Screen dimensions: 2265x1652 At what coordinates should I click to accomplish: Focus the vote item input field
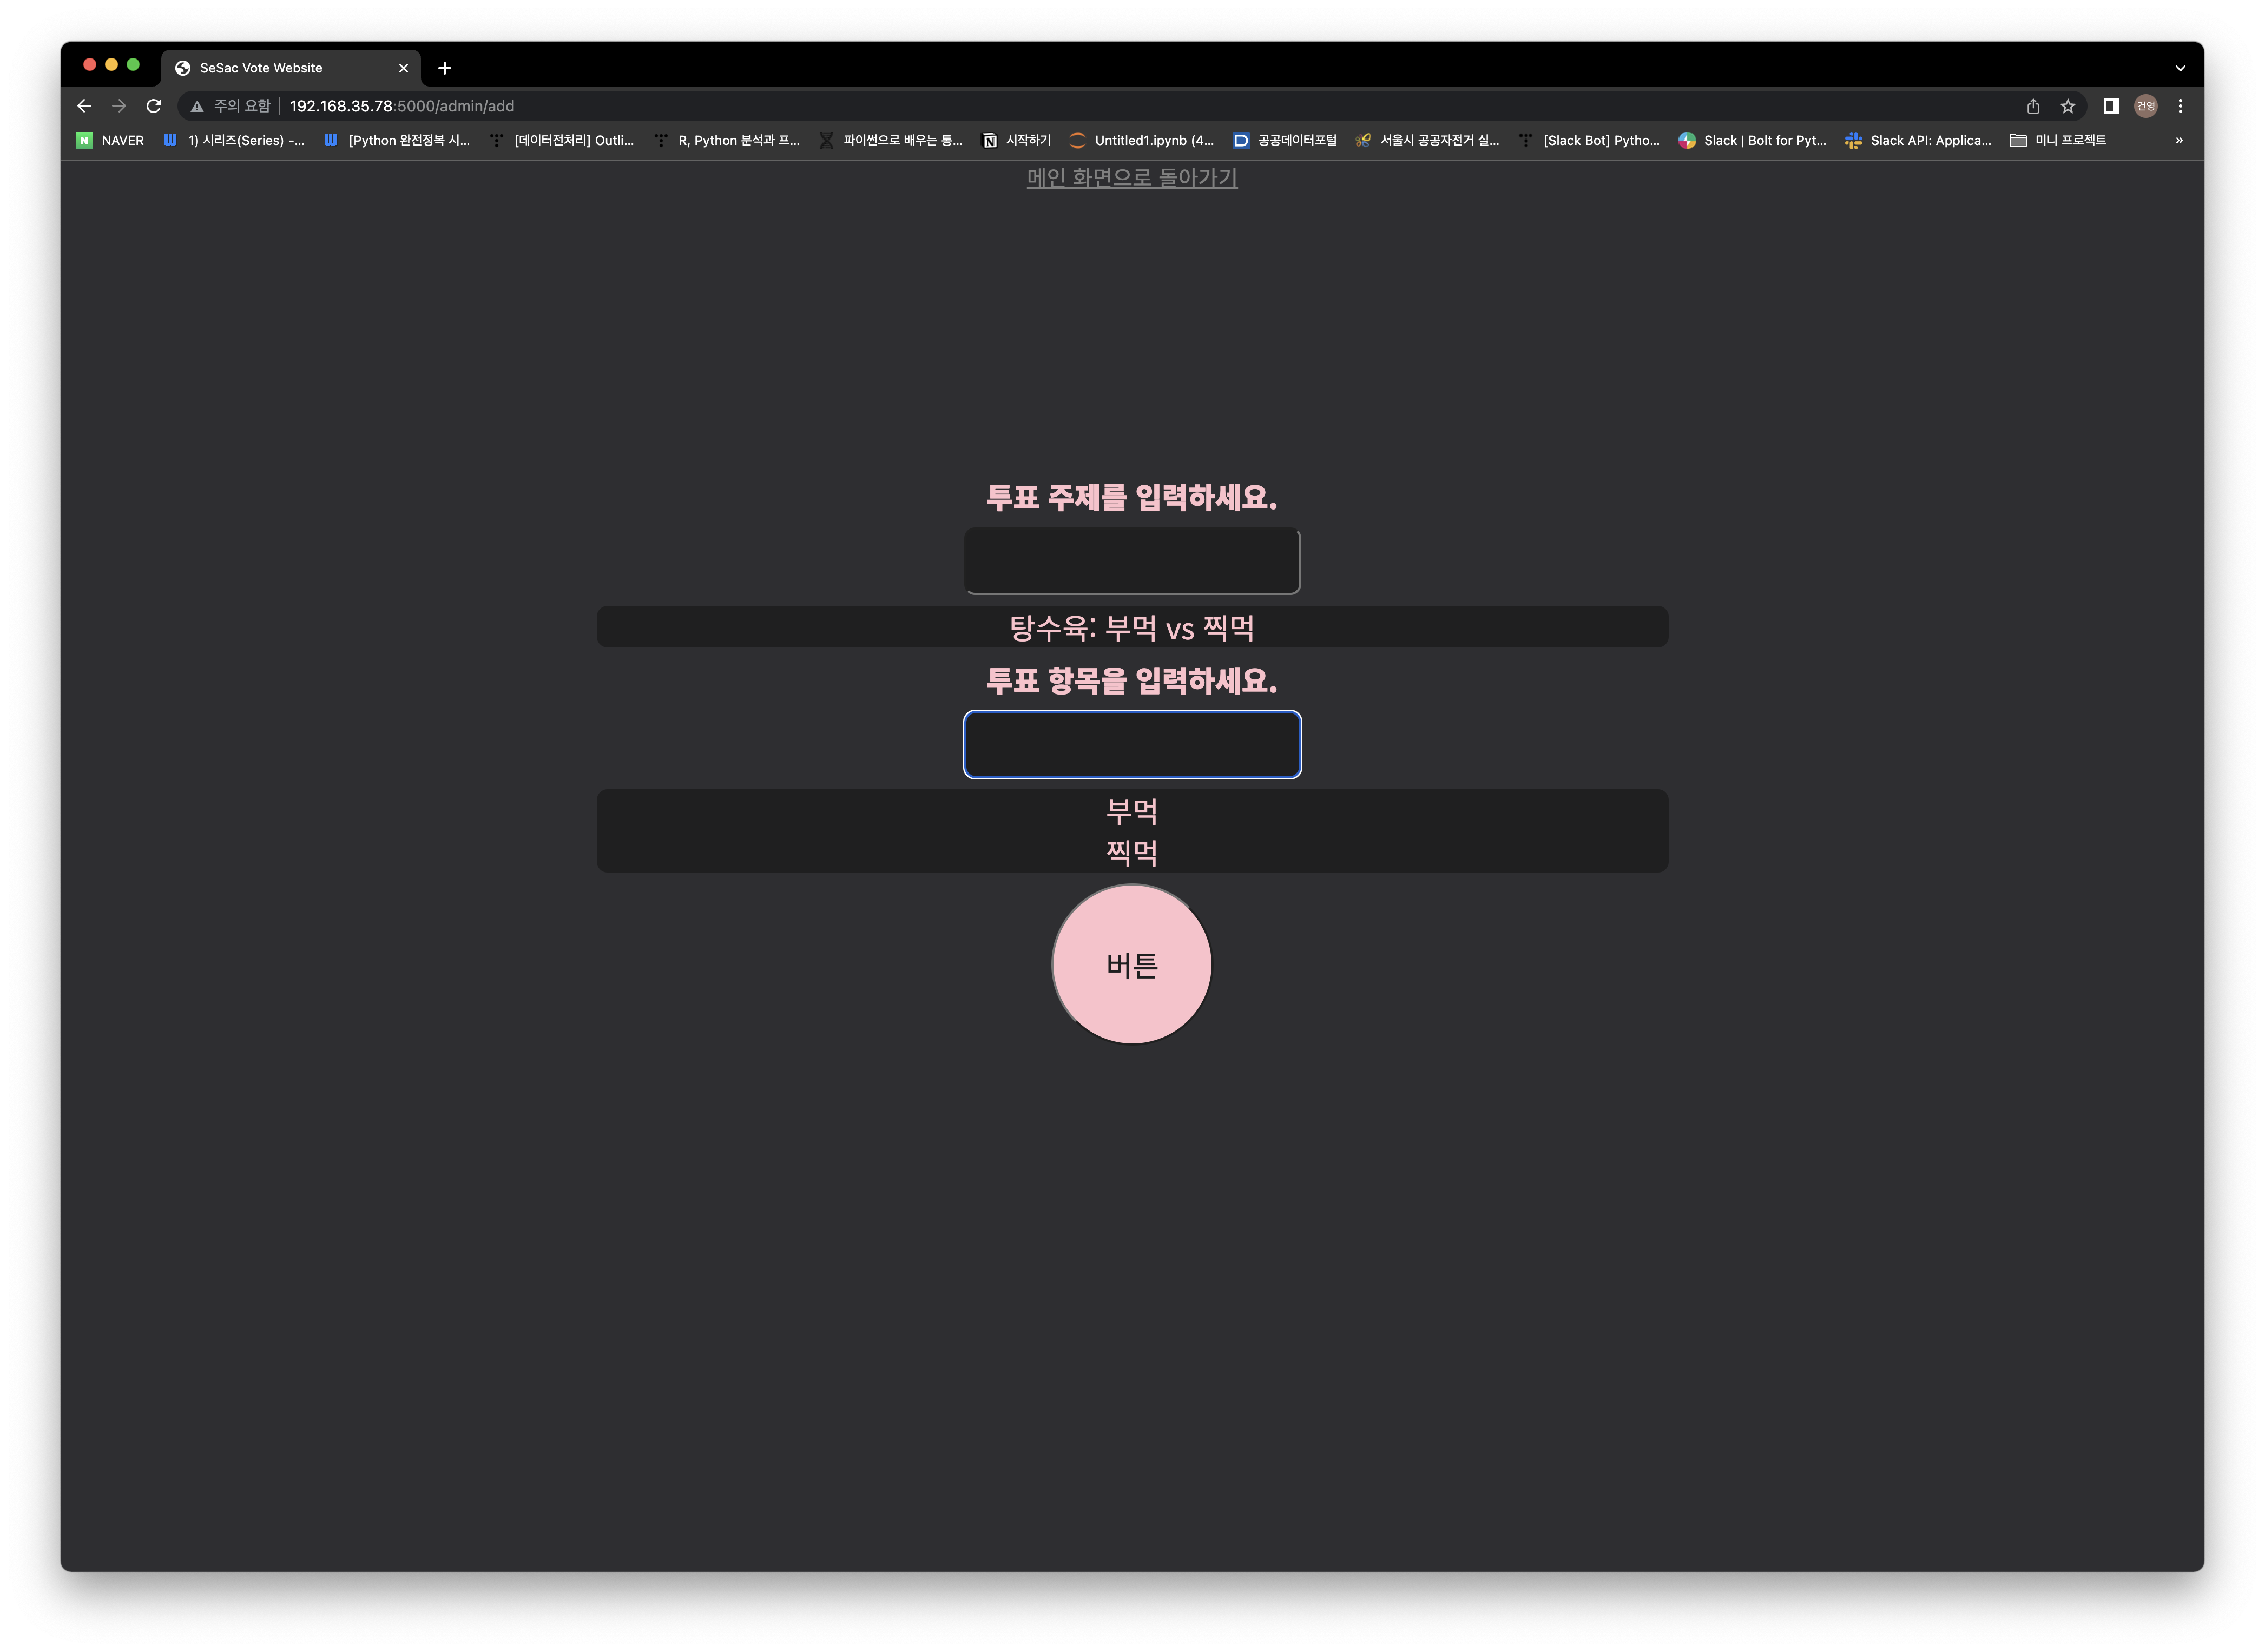[1132, 745]
